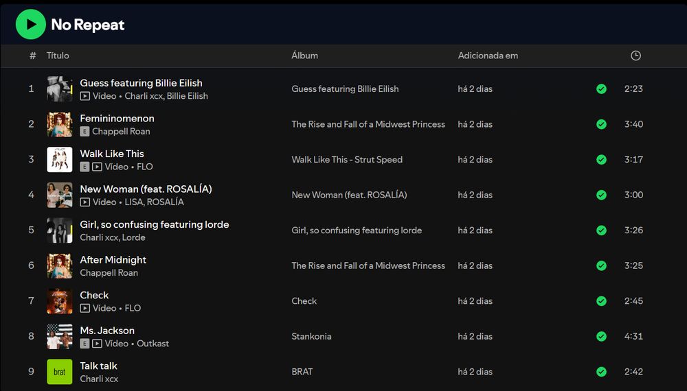687x391 pixels.
Task: Open the album Walk Like This - Strut Speed
Action: pos(347,160)
